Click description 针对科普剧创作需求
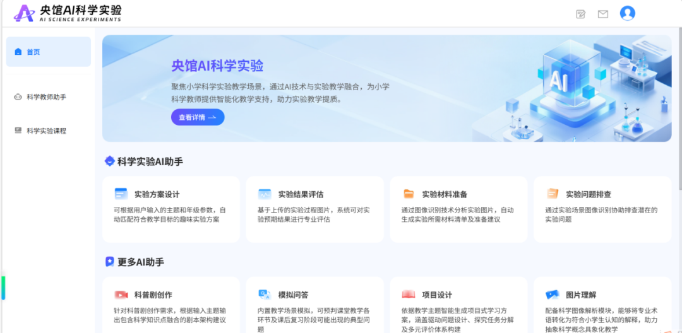The image size is (682, 333). pyautogui.click(x=170, y=315)
